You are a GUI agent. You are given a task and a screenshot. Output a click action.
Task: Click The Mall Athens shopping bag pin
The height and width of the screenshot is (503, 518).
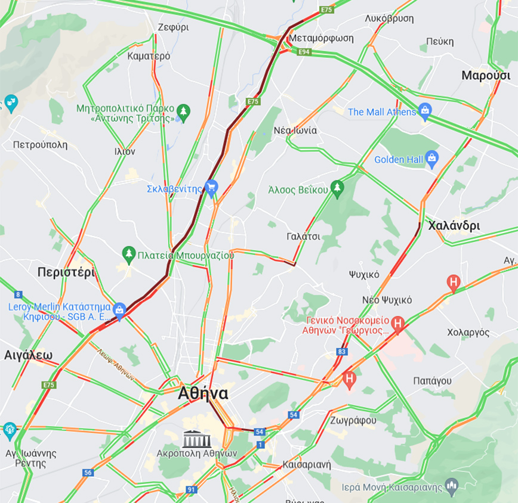coord(425,111)
